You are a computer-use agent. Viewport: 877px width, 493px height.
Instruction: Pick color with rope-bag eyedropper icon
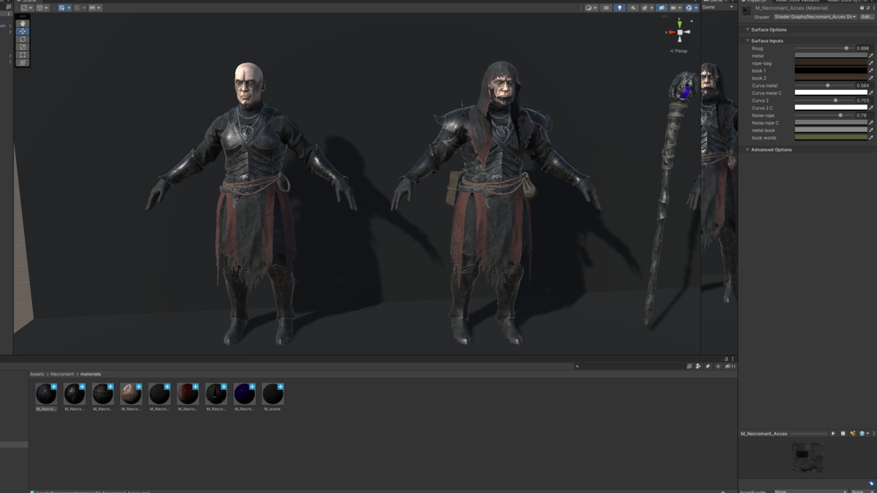click(871, 63)
